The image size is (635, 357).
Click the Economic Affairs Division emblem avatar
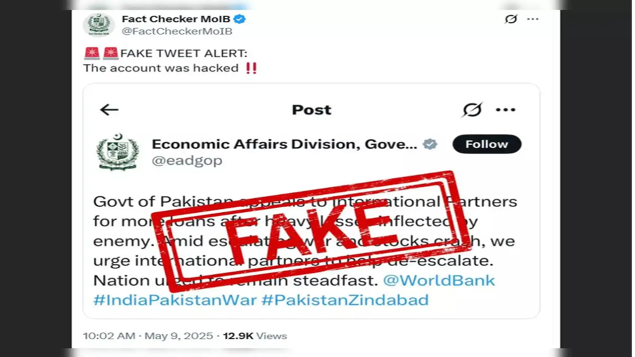(x=118, y=151)
